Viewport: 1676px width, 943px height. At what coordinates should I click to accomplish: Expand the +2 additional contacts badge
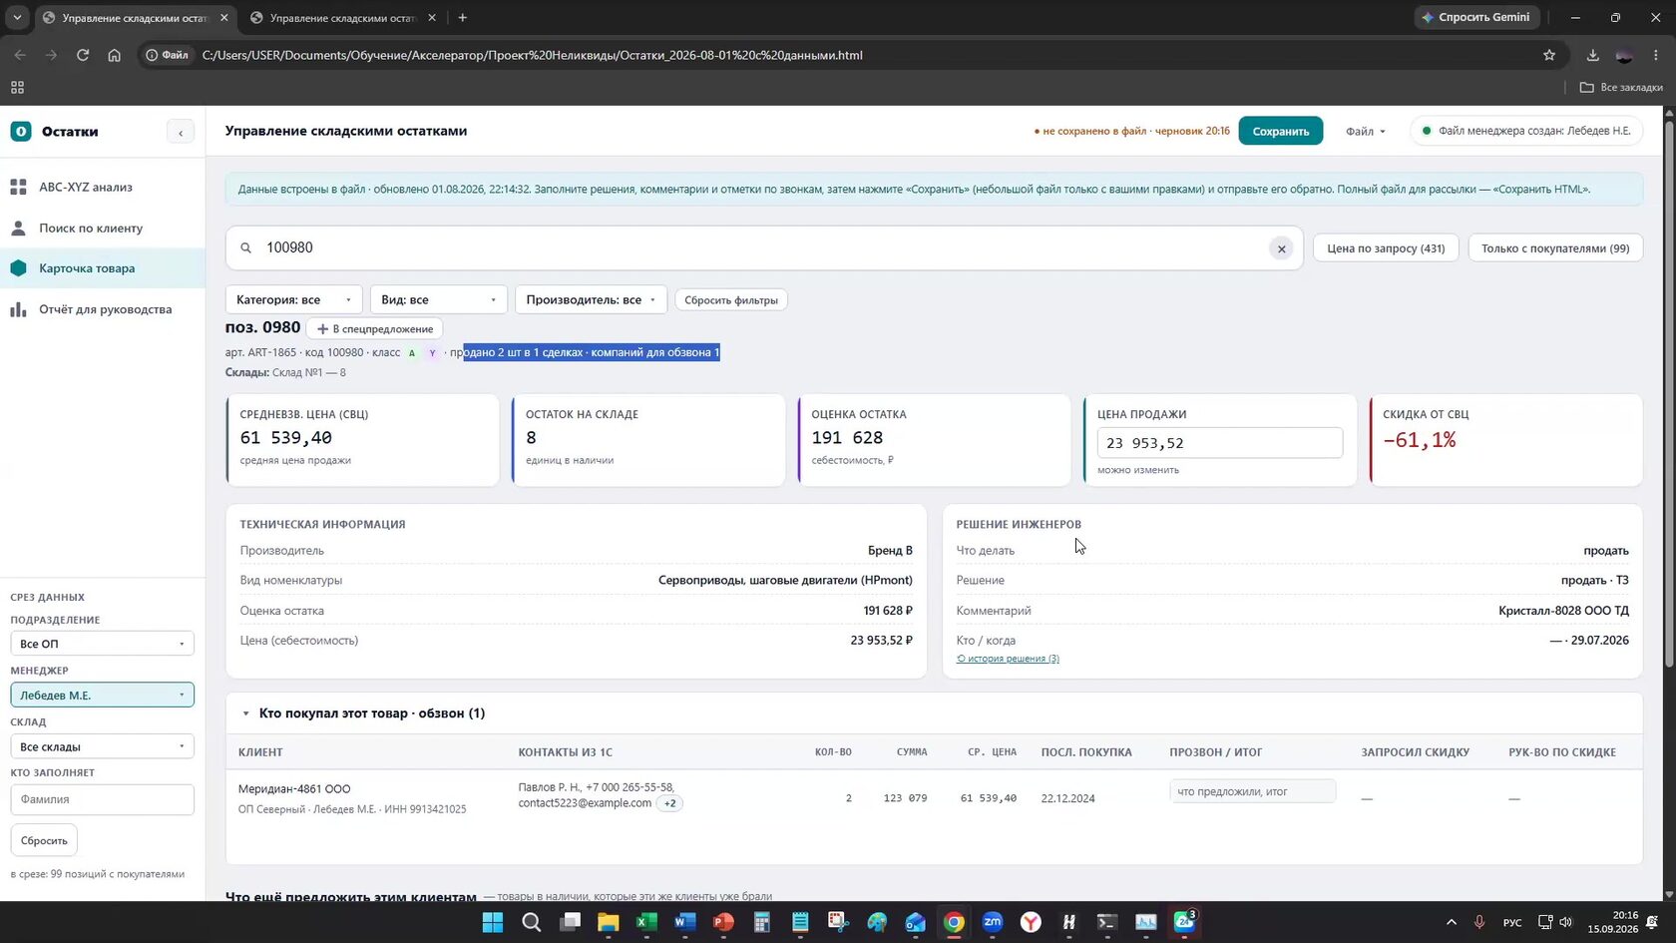tap(669, 803)
